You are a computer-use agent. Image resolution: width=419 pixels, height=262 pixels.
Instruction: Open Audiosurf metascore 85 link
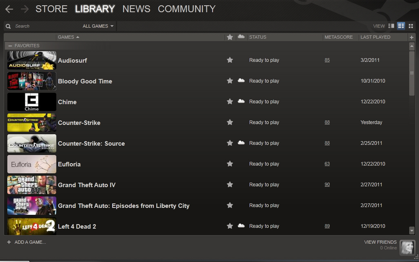[x=327, y=60]
